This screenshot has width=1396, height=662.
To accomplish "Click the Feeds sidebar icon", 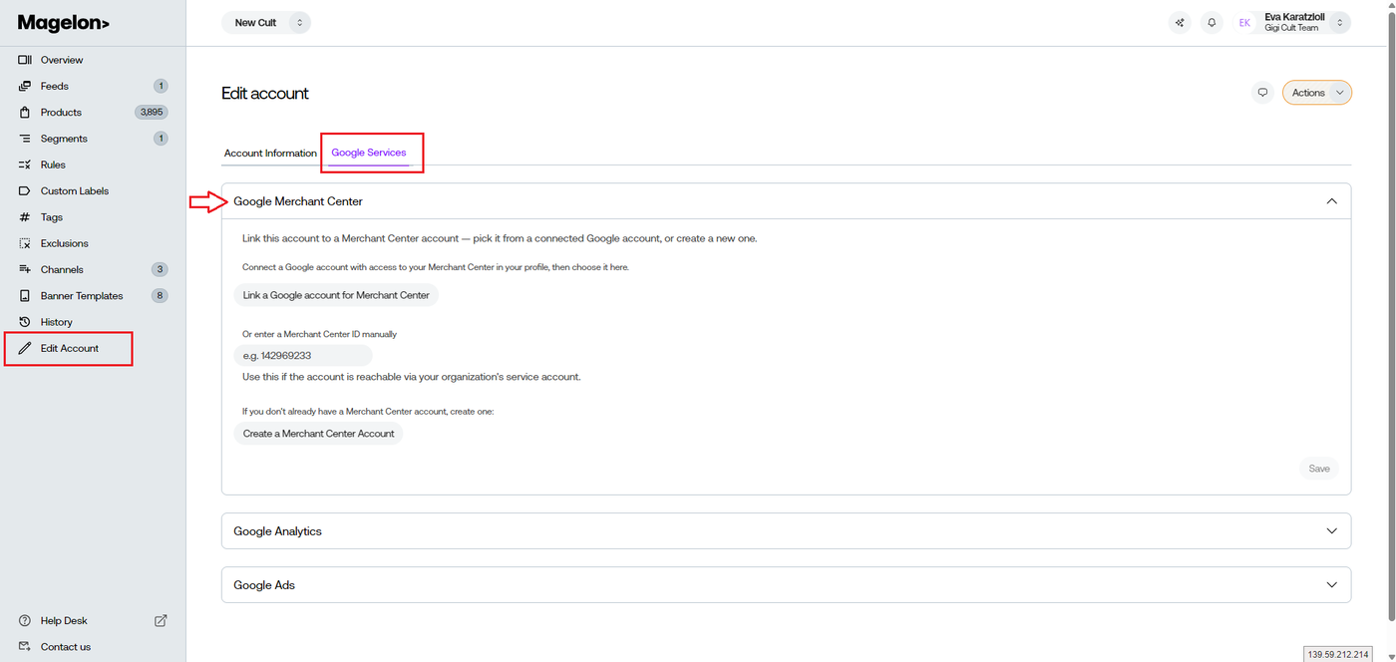I will tap(25, 86).
